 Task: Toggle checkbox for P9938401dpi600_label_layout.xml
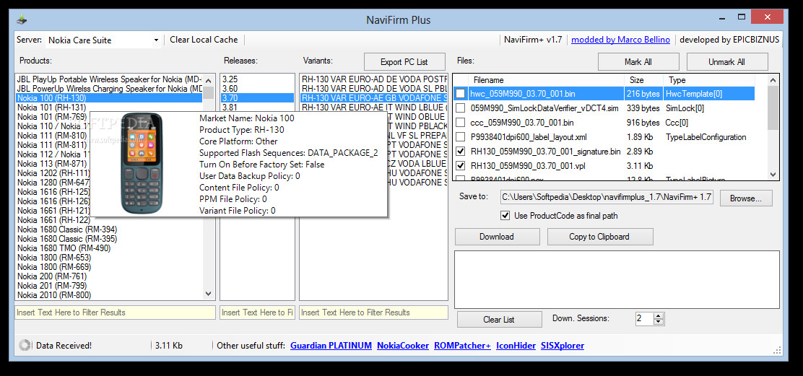coord(461,137)
